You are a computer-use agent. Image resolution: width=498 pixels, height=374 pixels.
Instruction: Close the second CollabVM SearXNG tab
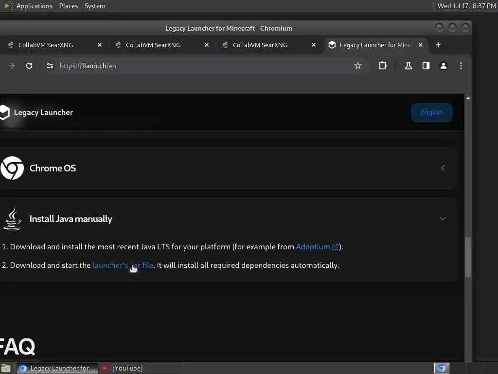[x=207, y=45]
